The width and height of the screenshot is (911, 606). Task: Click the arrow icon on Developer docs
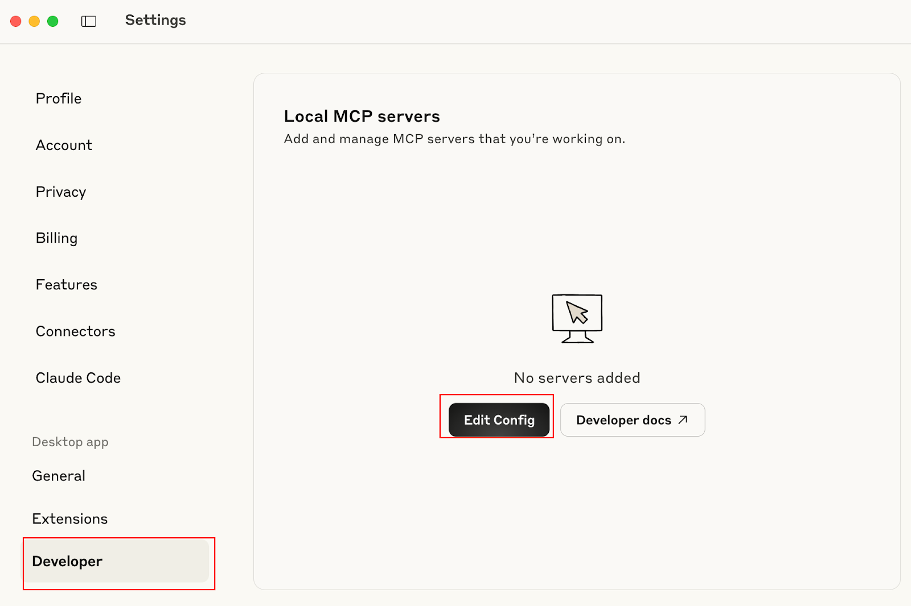[683, 420]
